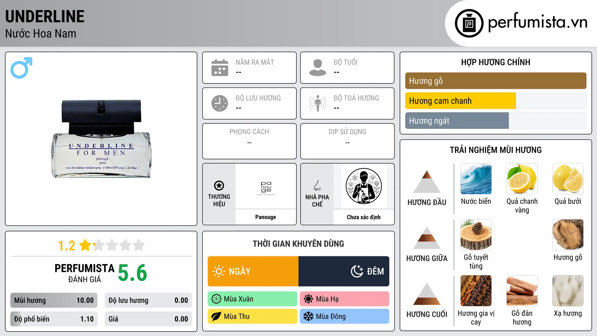This screenshot has width=597, height=336.
Task: Select the Quả bưởi note image
Action: click(x=568, y=179)
